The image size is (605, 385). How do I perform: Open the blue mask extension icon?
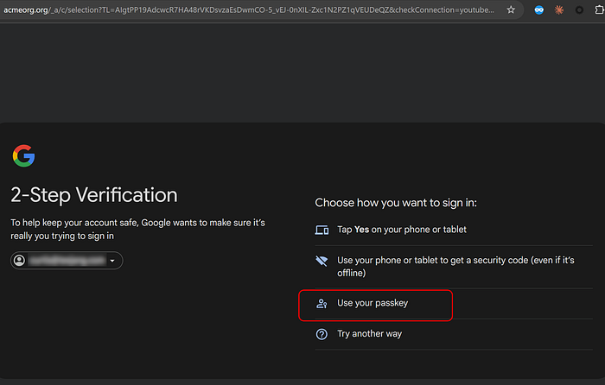pyautogui.click(x=539, y=10)
